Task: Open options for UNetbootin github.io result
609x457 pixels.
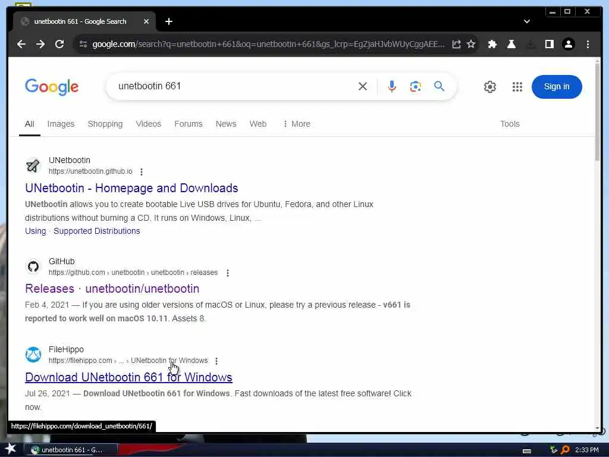Action: (142, 172)
